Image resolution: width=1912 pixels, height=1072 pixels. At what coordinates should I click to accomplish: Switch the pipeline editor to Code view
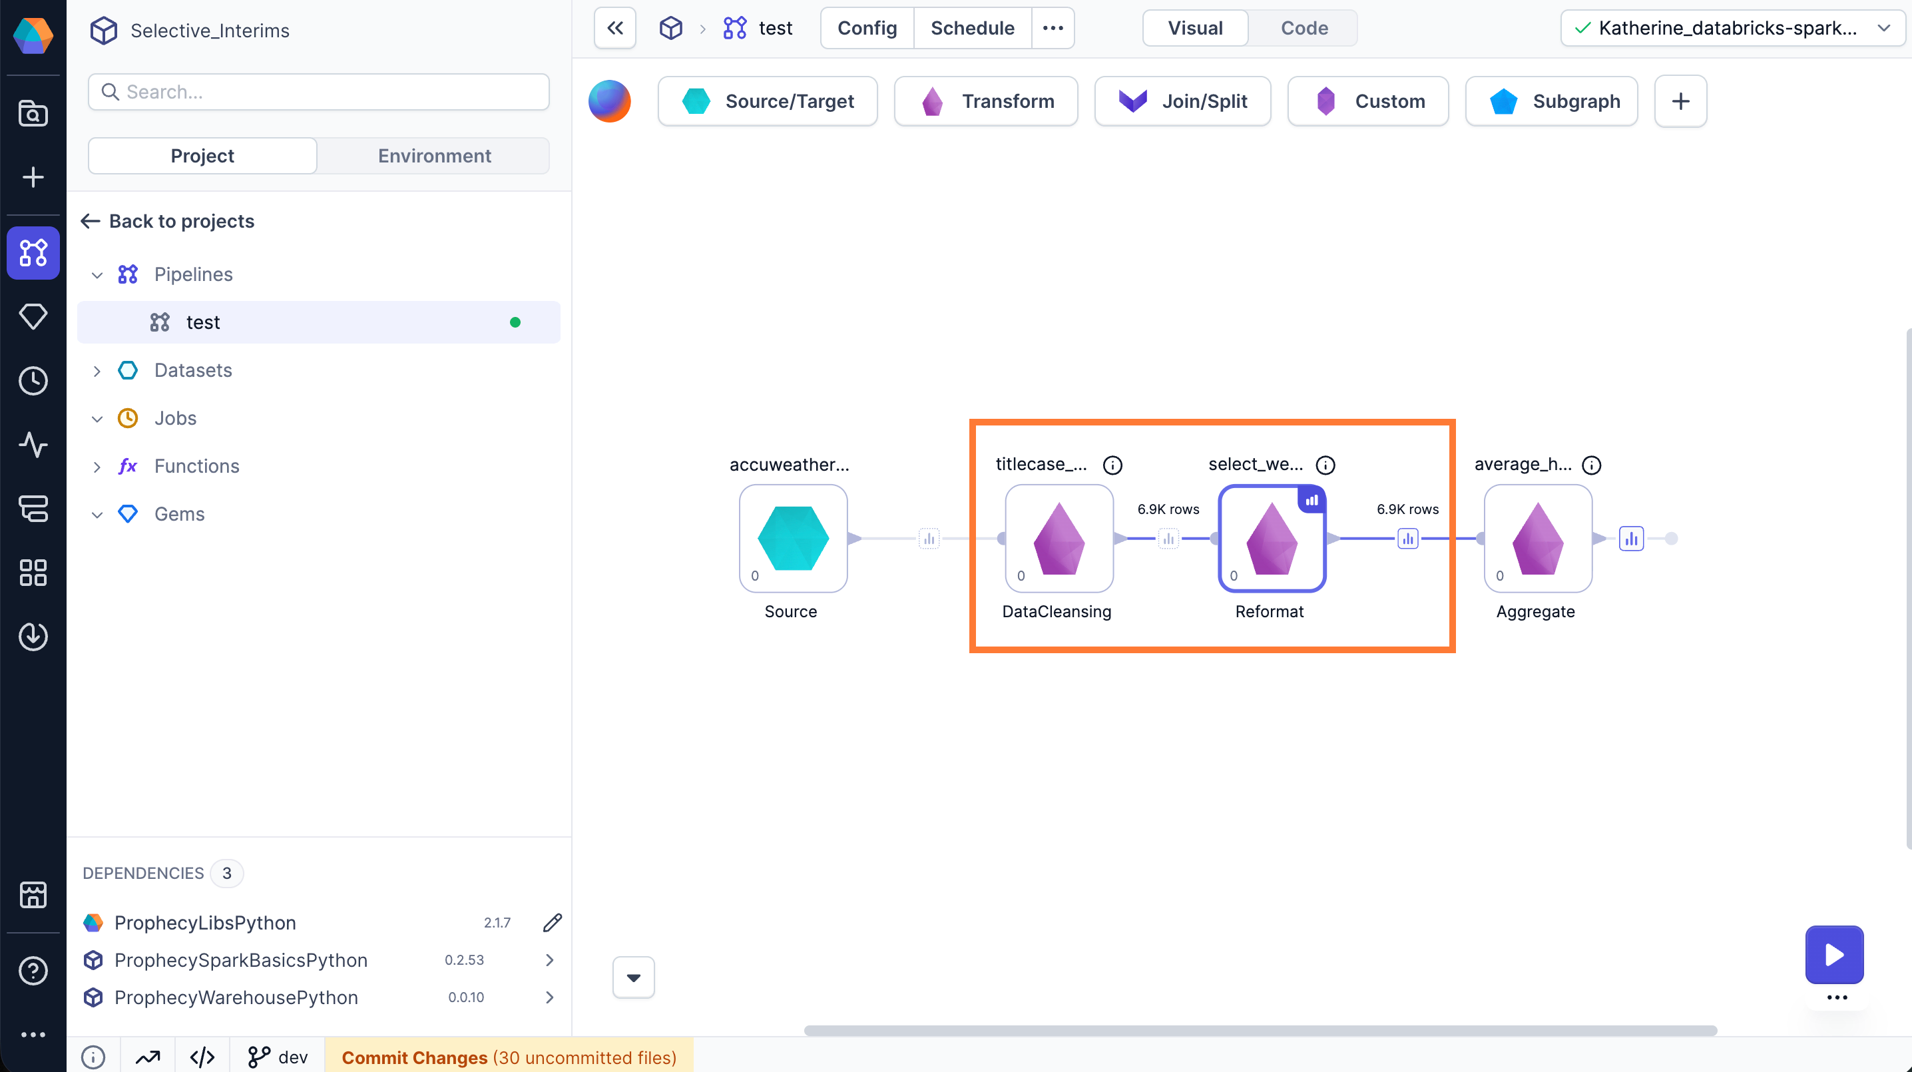[x=1304, y=27]
